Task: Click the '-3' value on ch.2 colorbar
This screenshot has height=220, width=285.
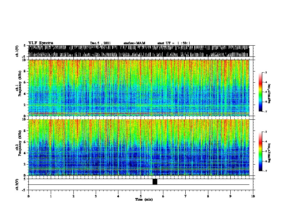Action: point(266,132)
